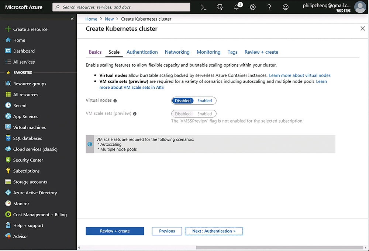The image size is (369, 251).
Task: Click the feedback smiley icon
Action: [x=286, y=7]
